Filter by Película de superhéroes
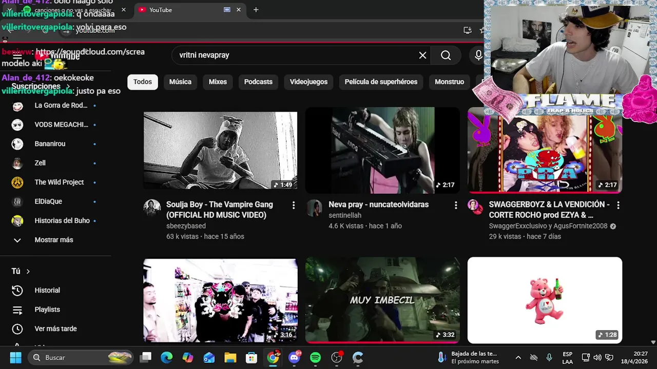 coord(381,82)
